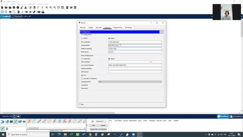
Task: Click the workspace horizontal scrollbar
Action: coord(58,113)
